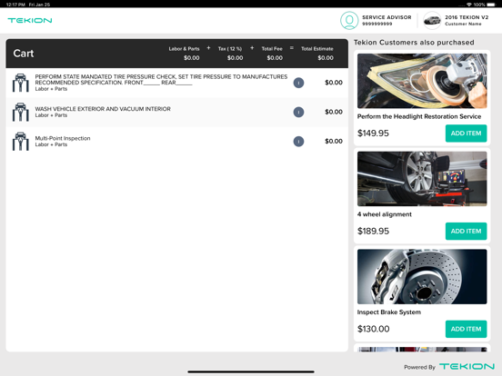Click the $130.00 brake inspection price
This screenshot has height=376, width=502.
(373, 329)
